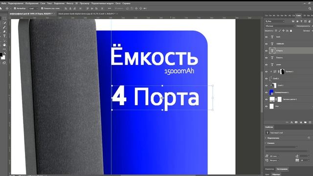The width and height of the screenshot is (313, 176).
Task: Open the font size dropdown
Action: coord(274,156)
